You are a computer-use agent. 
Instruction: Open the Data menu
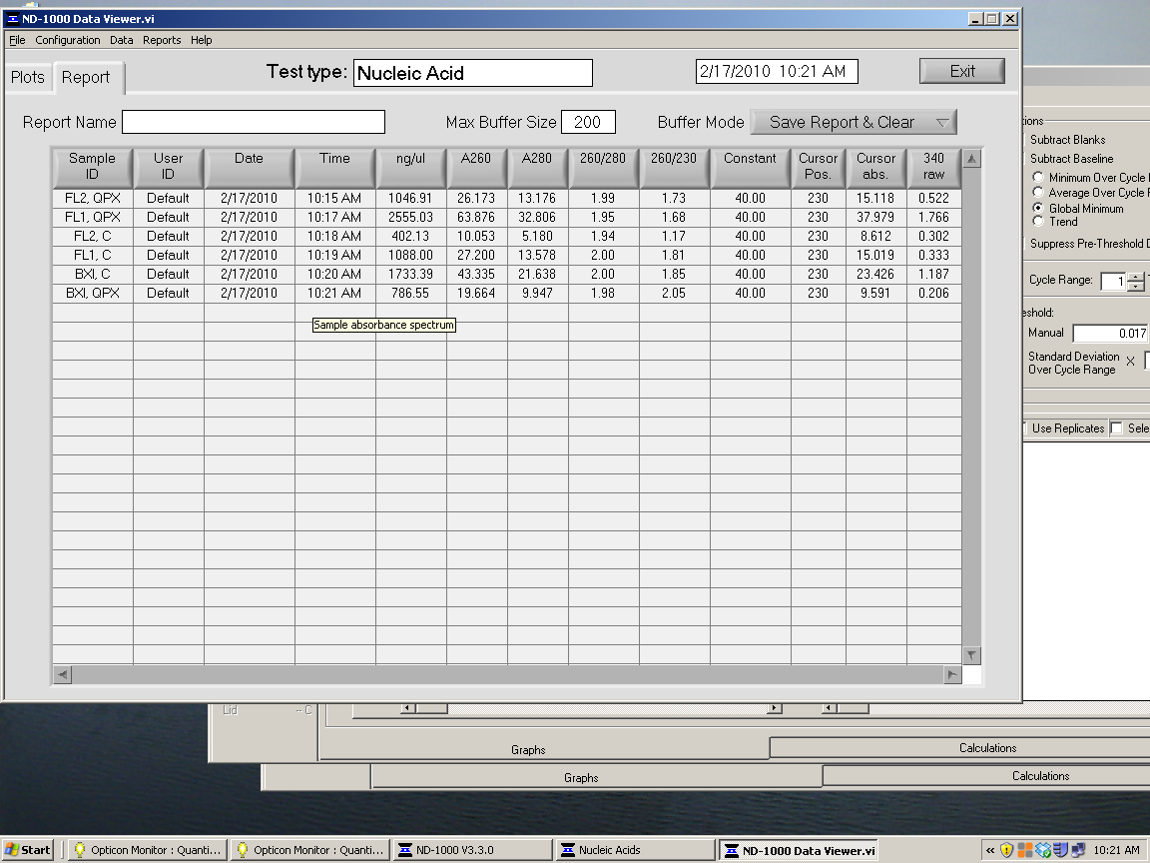click(122, 40)
